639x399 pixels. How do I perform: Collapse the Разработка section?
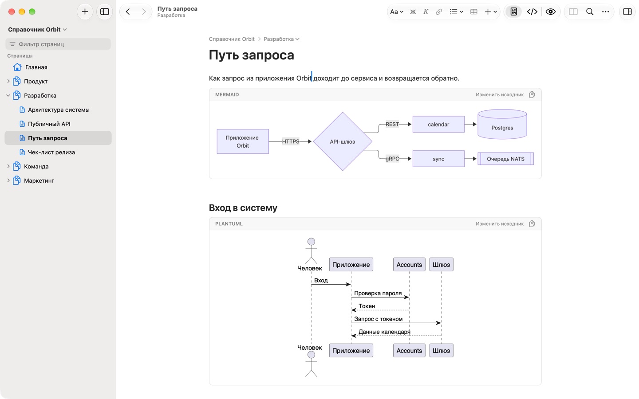8,96
